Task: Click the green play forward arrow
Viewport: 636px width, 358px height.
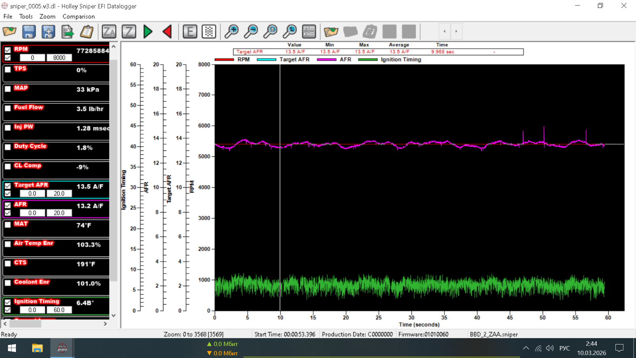Action: 148,31
